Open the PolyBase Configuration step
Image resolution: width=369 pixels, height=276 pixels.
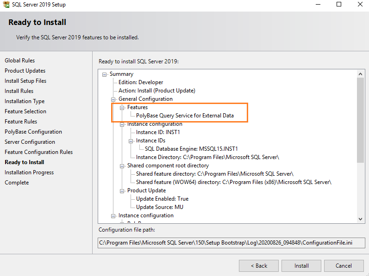click(x=33, y=132)
